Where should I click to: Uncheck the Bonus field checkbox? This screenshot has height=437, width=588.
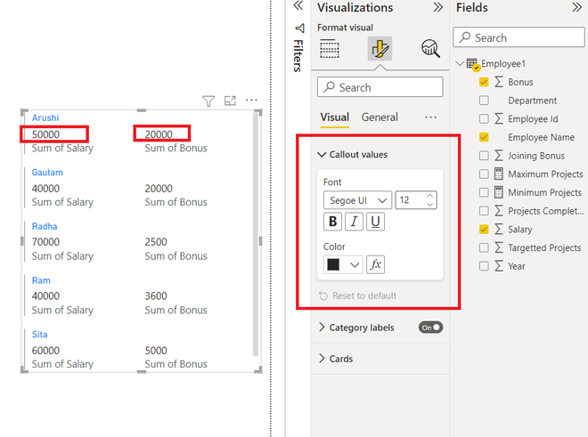(x=484, y=82)
